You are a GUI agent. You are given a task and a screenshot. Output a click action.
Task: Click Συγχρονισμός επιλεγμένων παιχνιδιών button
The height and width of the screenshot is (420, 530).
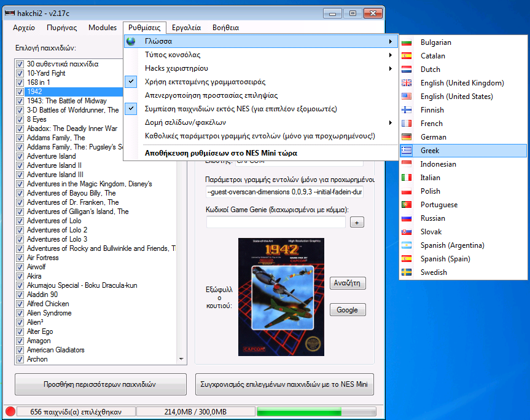pyautogui.click(x=284, y=384)
